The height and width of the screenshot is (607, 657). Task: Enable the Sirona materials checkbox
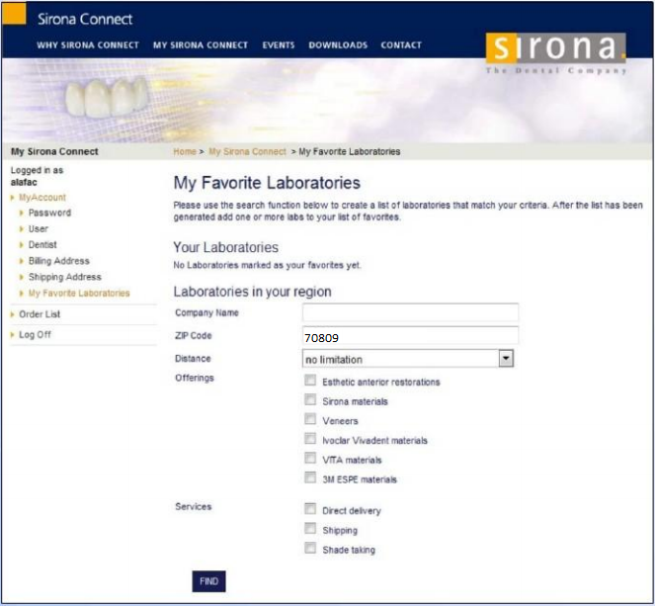click(x=310, y=400)
